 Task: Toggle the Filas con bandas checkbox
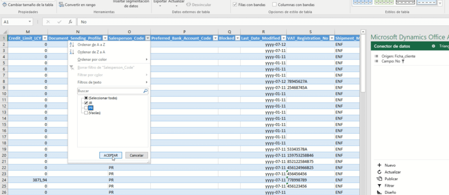point(235,5)
